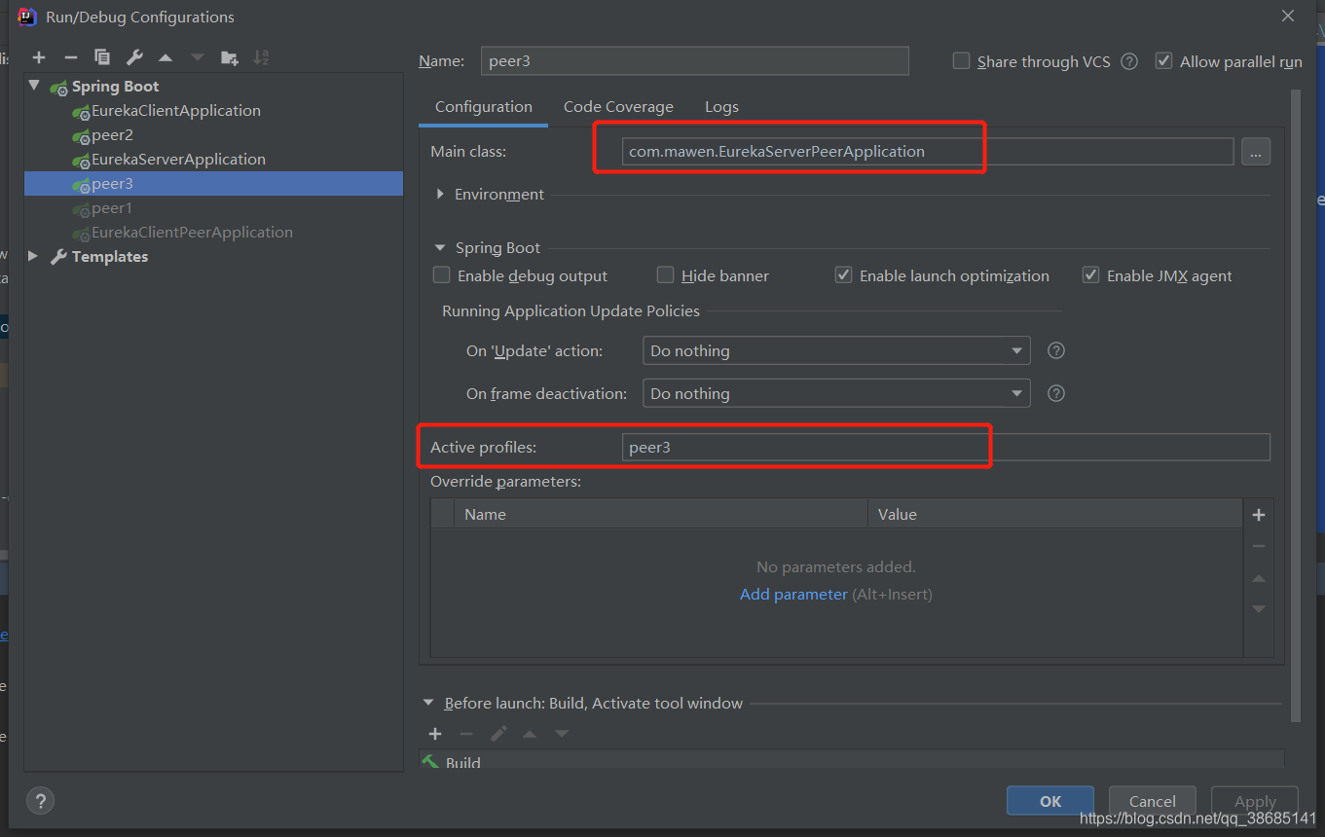The height and width of the screenshot is (837, 1325).
Task: Move configuration up in the list toolbar
Action: click(166, 57)
